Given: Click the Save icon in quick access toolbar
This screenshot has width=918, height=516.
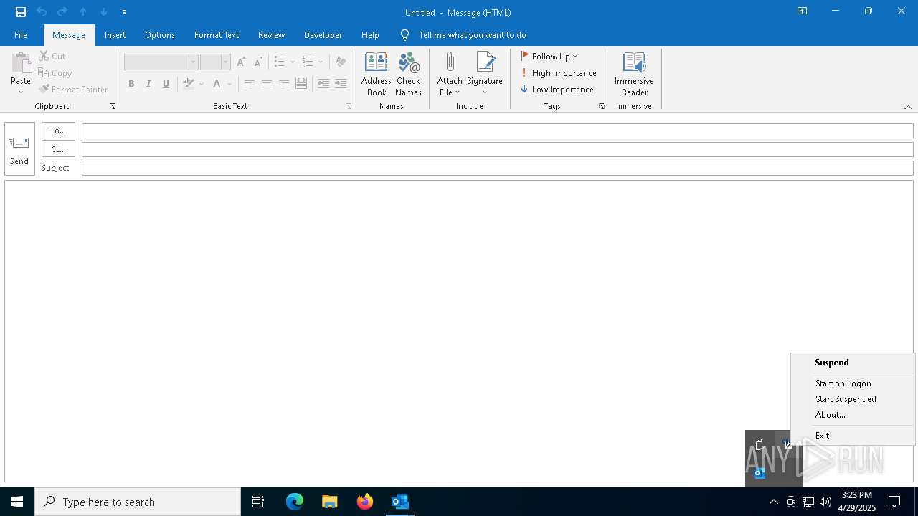Looking at the screenshot, I should (x=21, y=12).
